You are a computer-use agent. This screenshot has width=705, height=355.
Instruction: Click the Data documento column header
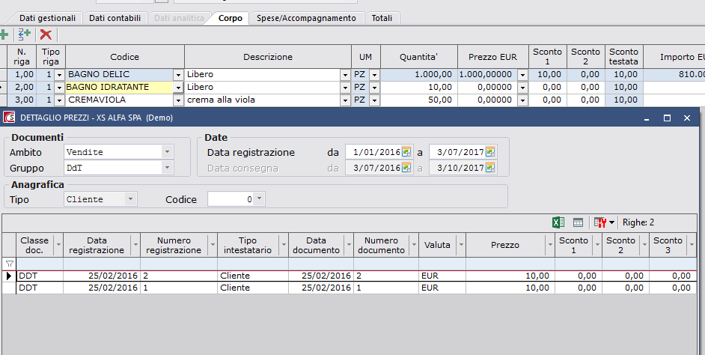316,245
